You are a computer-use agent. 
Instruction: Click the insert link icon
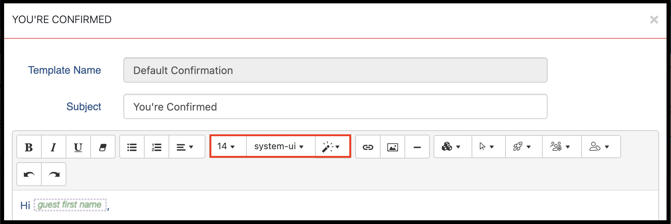point(368,147)
